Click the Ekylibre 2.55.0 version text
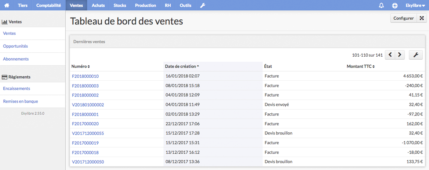This screenshot has height=170, width=429. click(x=33, y=113)
